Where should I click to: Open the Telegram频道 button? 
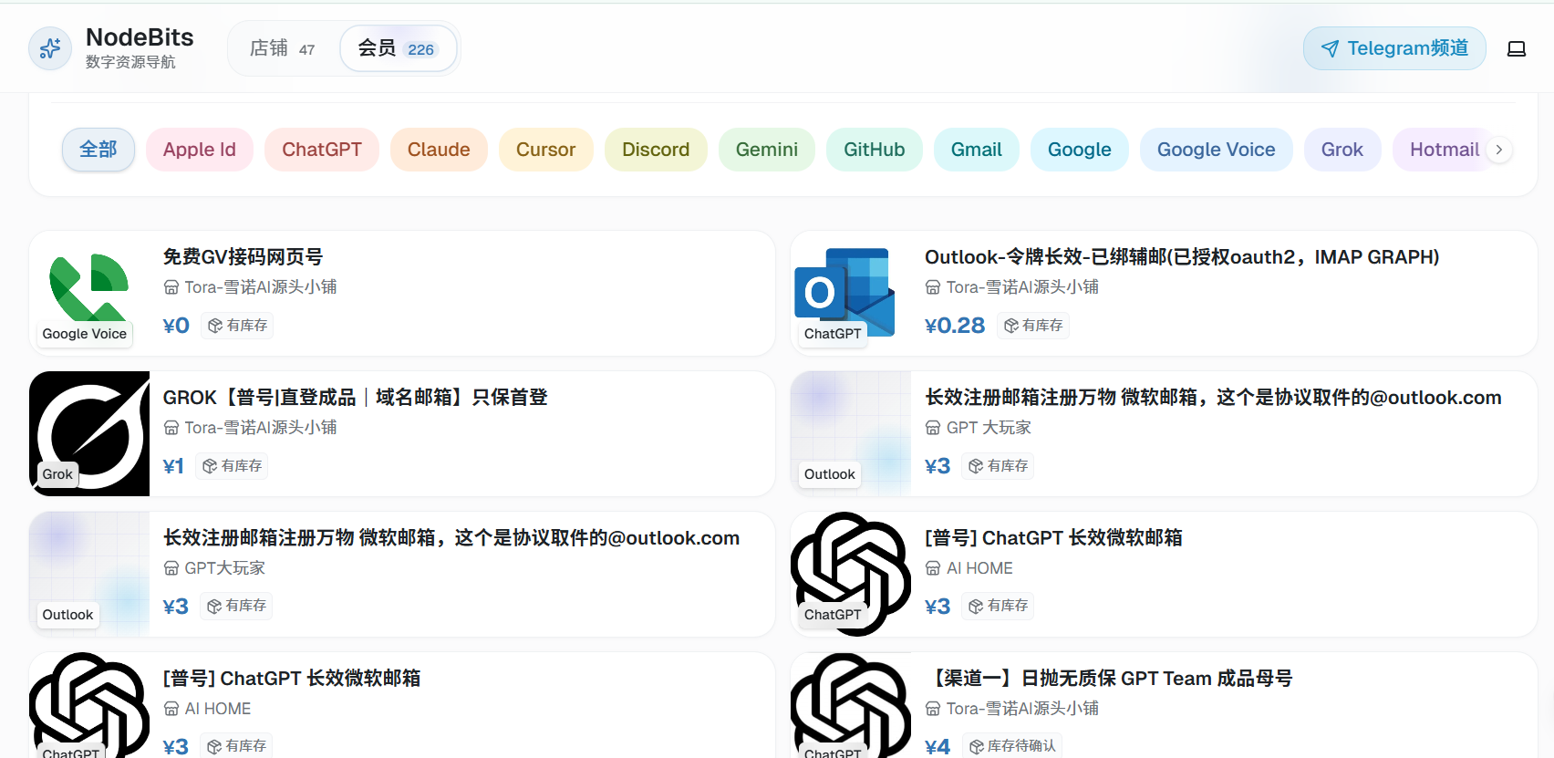(x=1393, y=48)
